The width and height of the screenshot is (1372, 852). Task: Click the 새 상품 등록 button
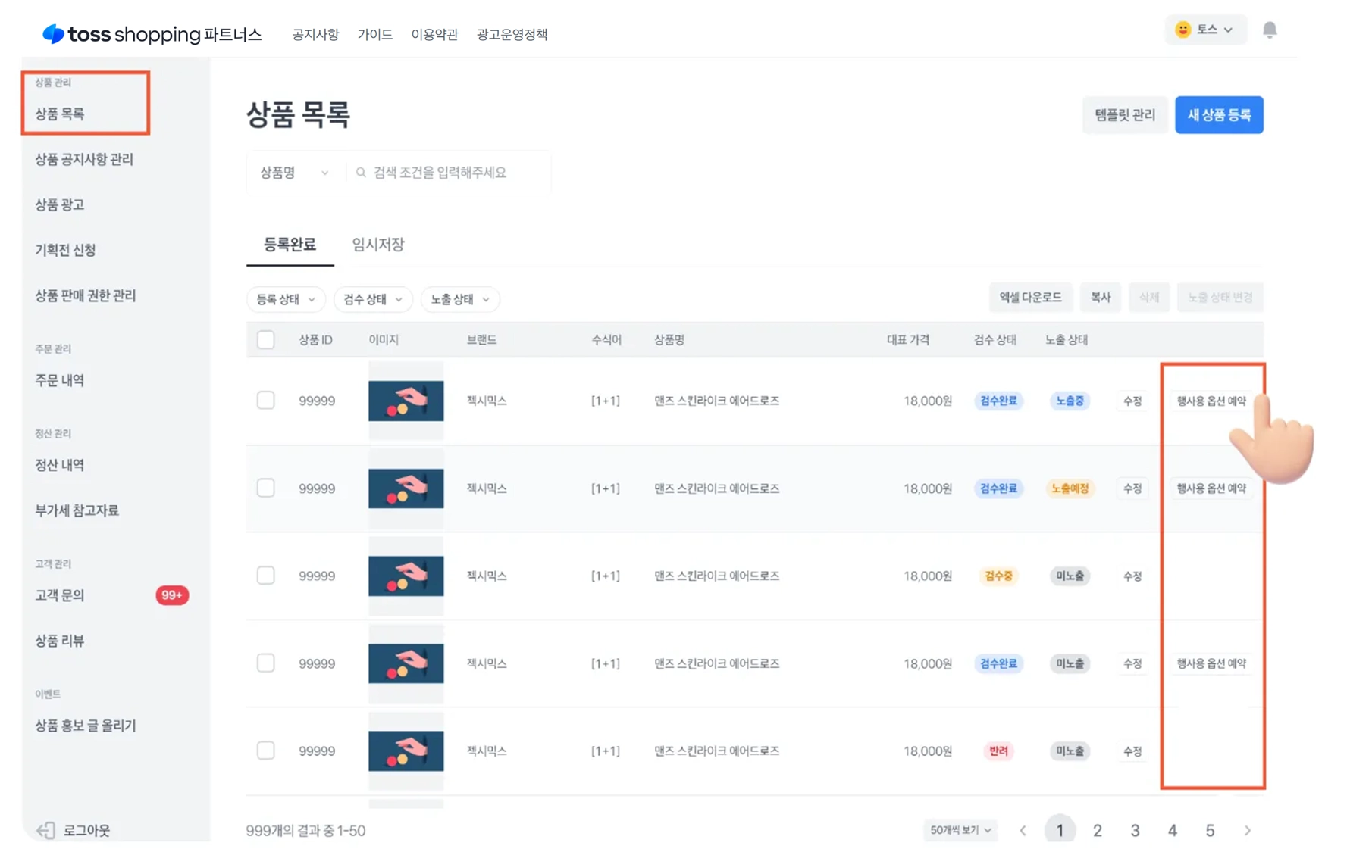tap(1219, 114)
